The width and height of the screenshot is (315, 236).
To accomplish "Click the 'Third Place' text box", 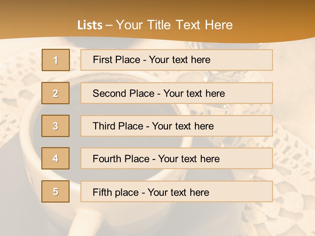I will (x=177, y=126).
